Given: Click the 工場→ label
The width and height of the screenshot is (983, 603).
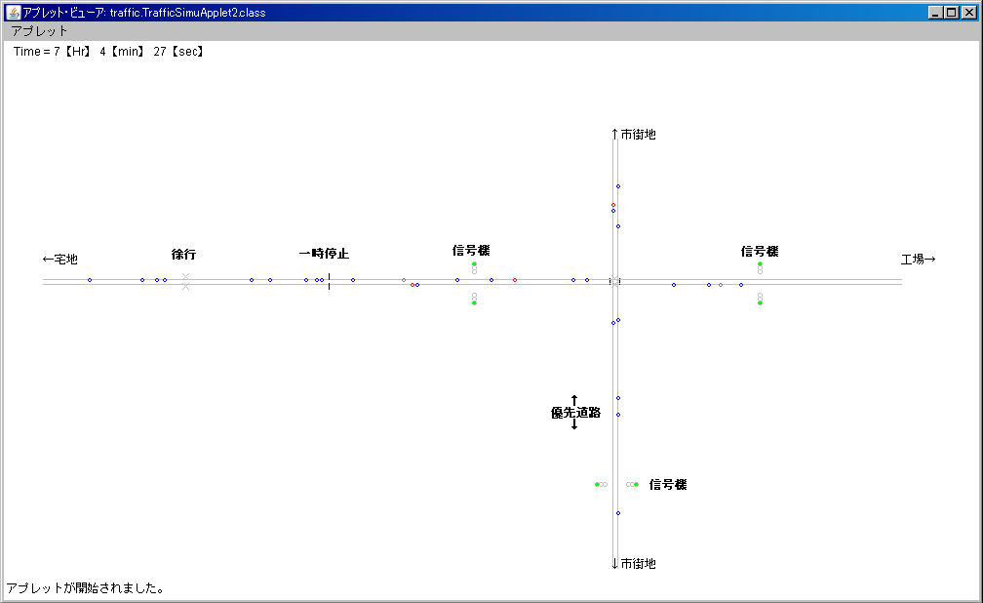Looking at the screenshot, I should coord(918,260).
